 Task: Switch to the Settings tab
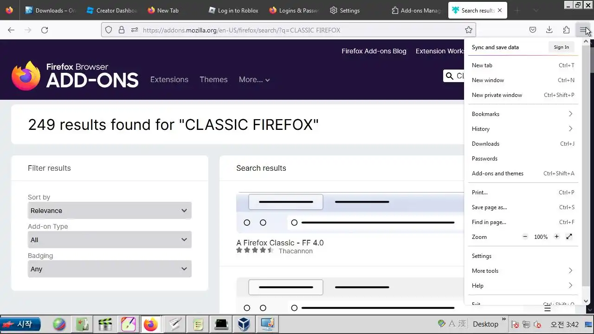click(355, 10)
